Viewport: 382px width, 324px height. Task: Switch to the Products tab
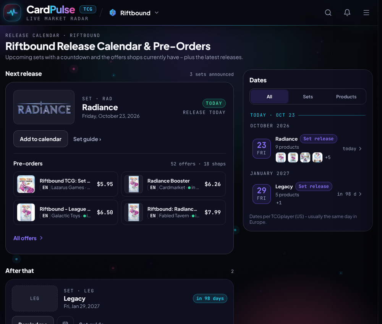[x=346, y=96]
